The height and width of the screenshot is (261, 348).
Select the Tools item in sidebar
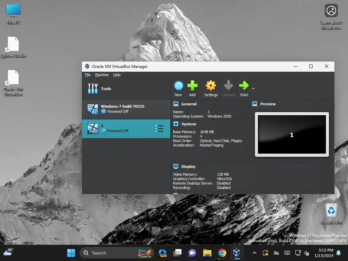click(126, 89)
